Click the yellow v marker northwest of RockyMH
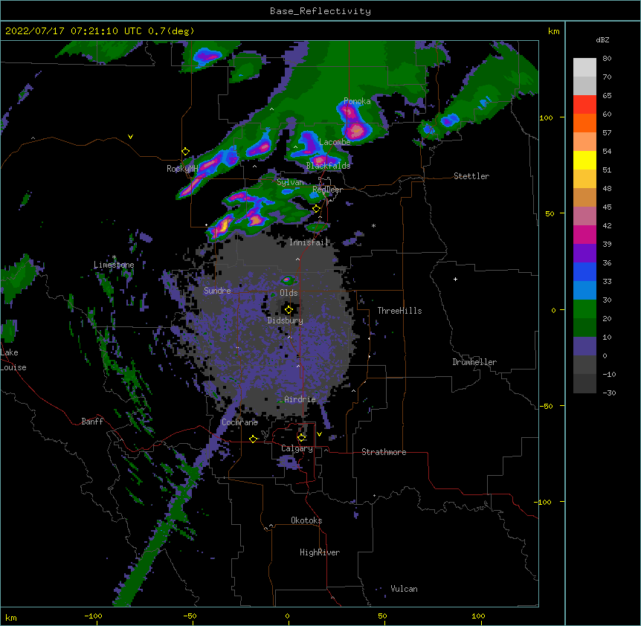 pyautogui.click(x=130, y=137)
